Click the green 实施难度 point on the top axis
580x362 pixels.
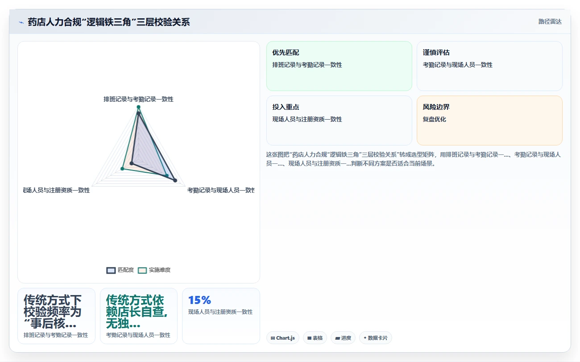[138, 107]
